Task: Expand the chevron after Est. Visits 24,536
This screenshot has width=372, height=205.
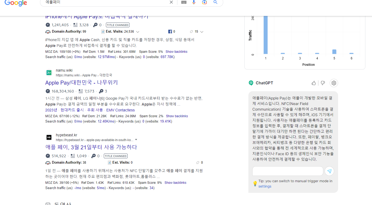Action: click(138, 32)
